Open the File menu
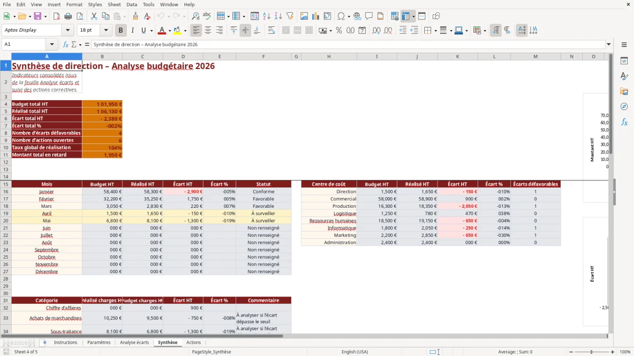The height and width of the screenshot is (356, 634). tap(7, 4)
